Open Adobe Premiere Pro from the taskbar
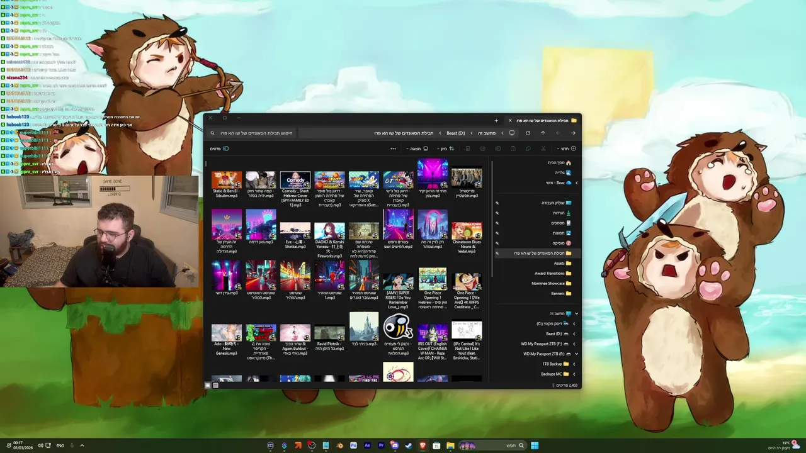806x453 pixels. [x=381, y=445]
